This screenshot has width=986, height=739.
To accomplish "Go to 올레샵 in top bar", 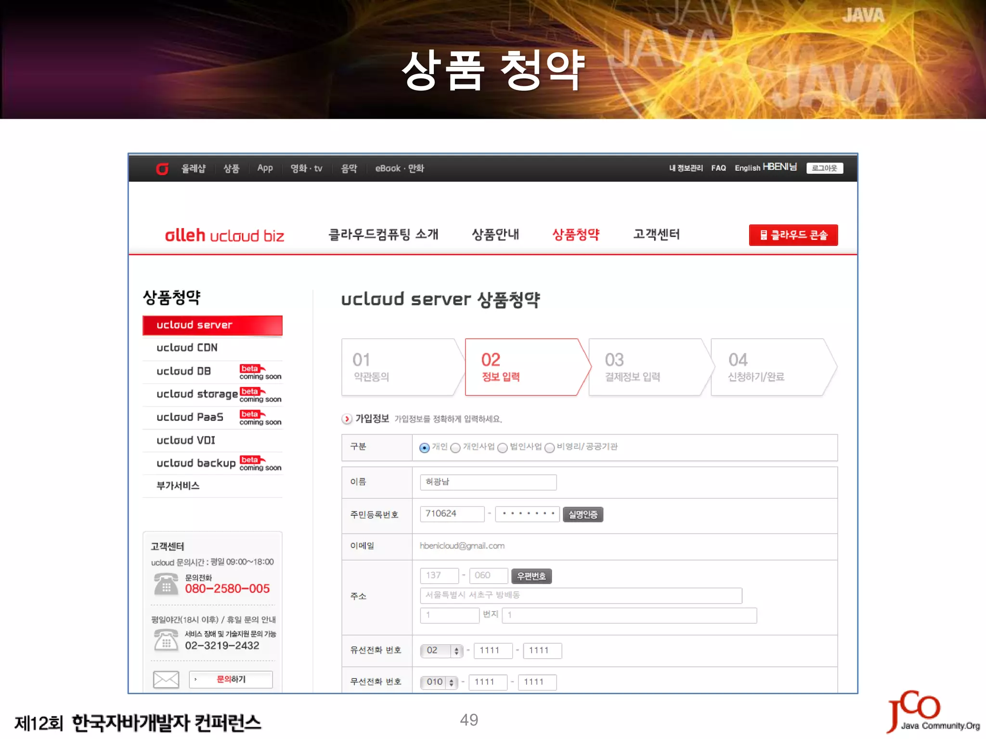I will tap(194, 168).
